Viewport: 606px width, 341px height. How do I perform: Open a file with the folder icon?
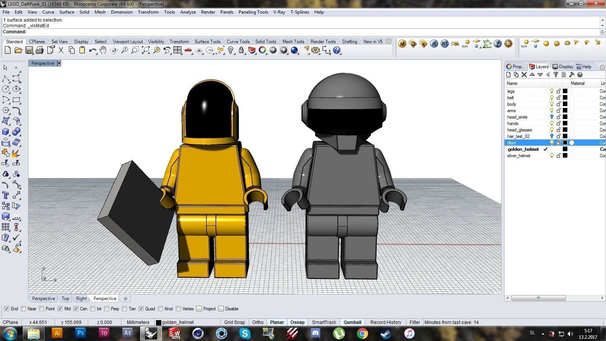tap(18, 50)
